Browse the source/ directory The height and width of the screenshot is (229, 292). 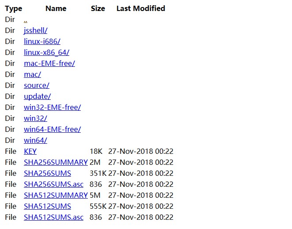pyautogui.click(x=37, y=85)
